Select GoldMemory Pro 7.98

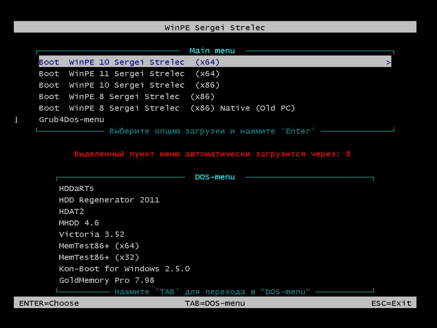(x=106, y=280)
